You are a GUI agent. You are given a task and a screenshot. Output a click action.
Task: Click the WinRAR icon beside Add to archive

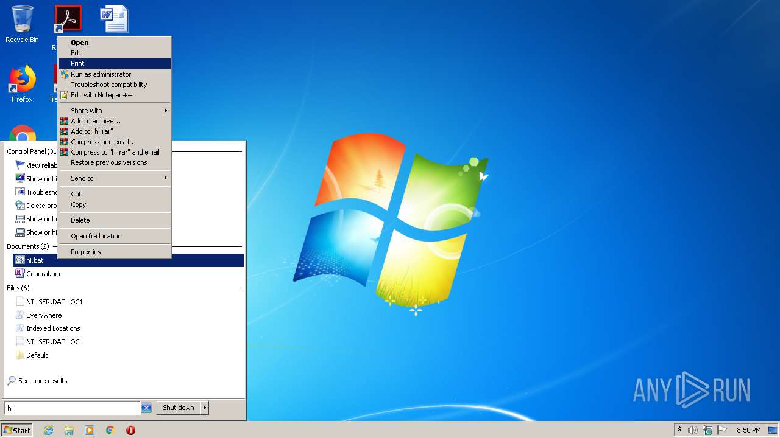[65, 121]
